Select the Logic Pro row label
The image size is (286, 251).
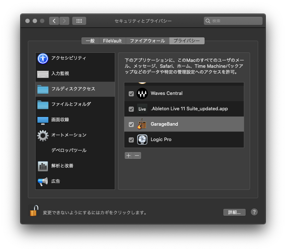click(161, 140)
